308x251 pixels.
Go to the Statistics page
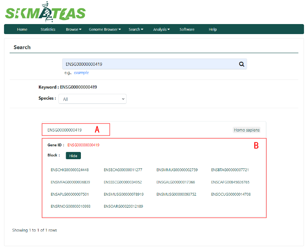tap(48, 29)
